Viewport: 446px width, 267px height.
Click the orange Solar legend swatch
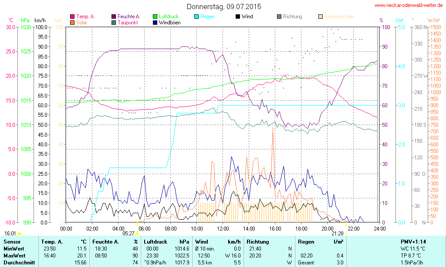72,22
